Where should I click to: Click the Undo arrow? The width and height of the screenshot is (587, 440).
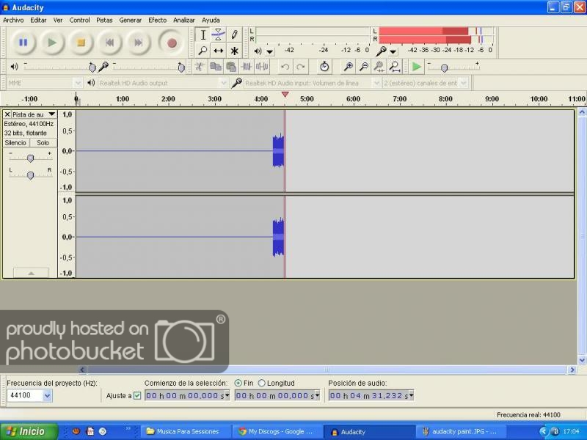tap(285, 67)
